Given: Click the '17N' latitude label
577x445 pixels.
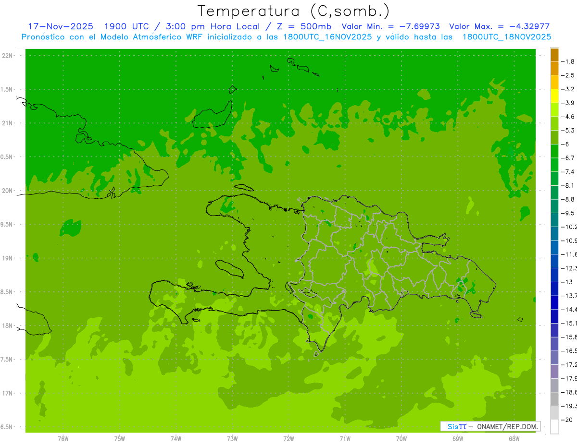Looking at the screenshot, I should [7, 393].
